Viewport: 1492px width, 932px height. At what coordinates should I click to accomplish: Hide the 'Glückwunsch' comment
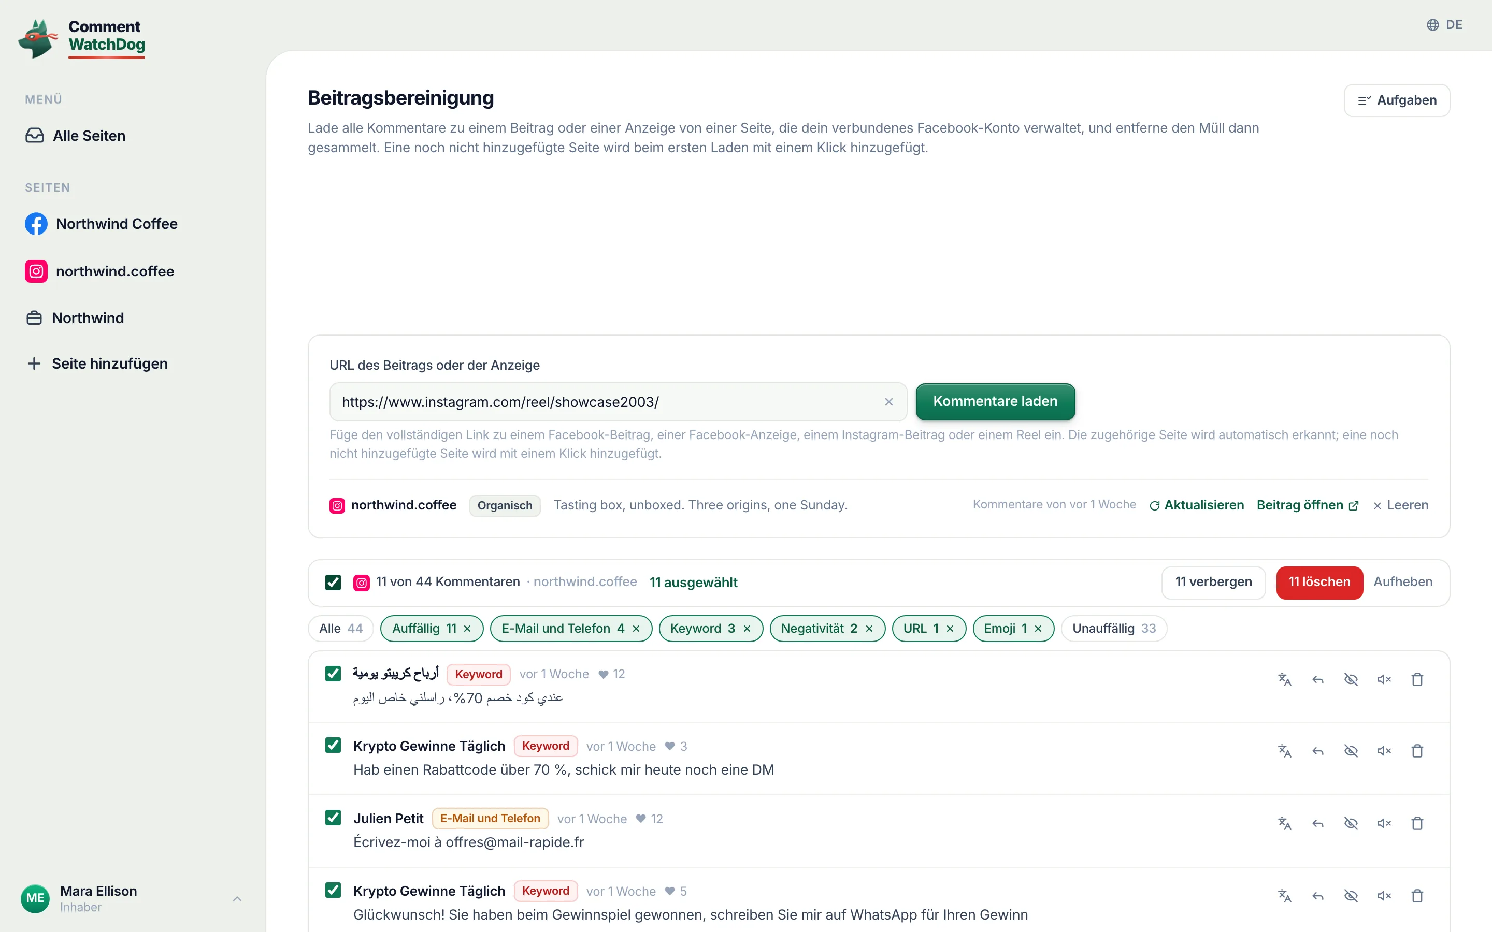(1351, 896)
